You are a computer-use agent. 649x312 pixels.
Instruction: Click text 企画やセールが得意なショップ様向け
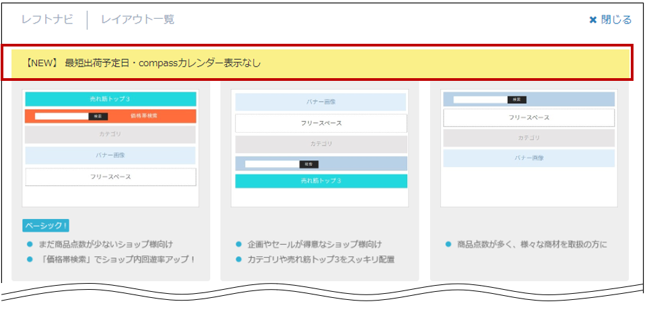coord(314,244)
